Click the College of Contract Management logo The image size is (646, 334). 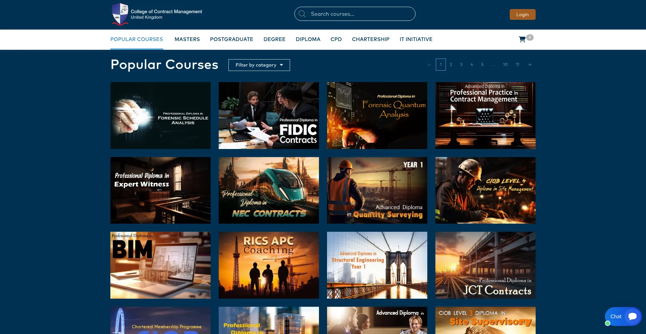[x=120, y=14]
